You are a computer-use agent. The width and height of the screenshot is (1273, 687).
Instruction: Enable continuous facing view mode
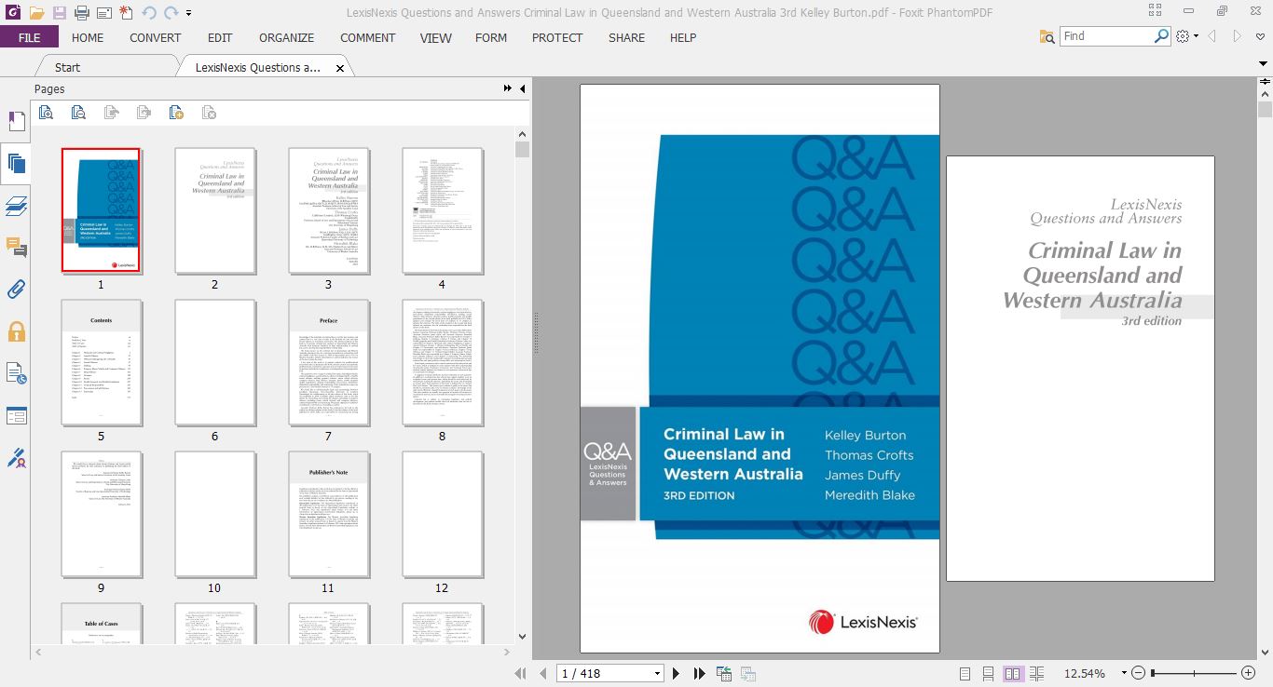(x=1037, y=673)
